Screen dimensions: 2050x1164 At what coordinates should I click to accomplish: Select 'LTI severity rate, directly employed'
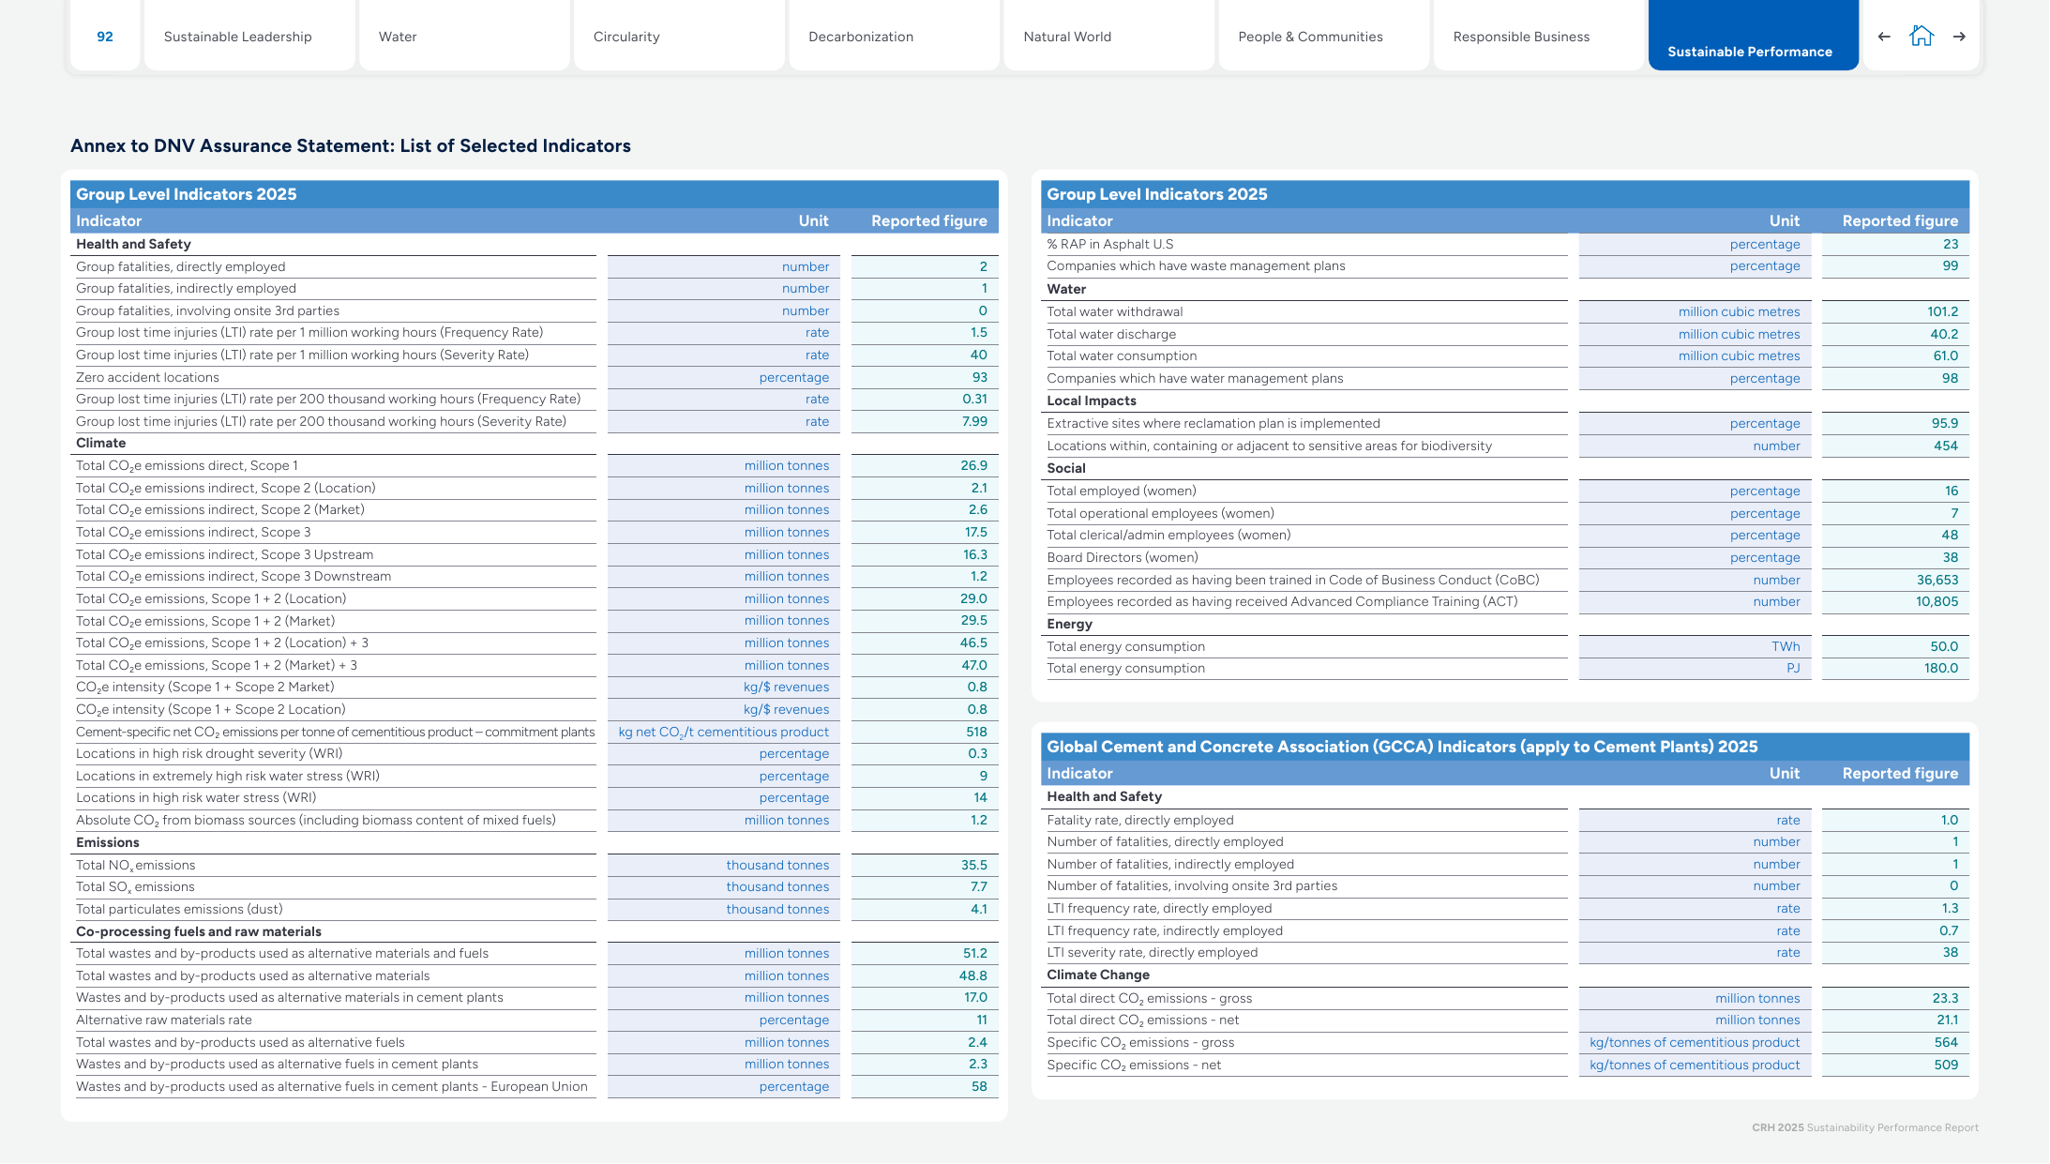[x=1153, y=953]
